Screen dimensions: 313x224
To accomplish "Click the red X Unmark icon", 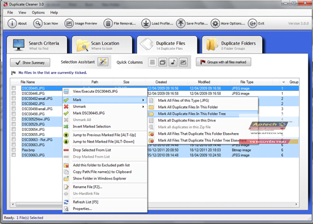I will [66, 106].
